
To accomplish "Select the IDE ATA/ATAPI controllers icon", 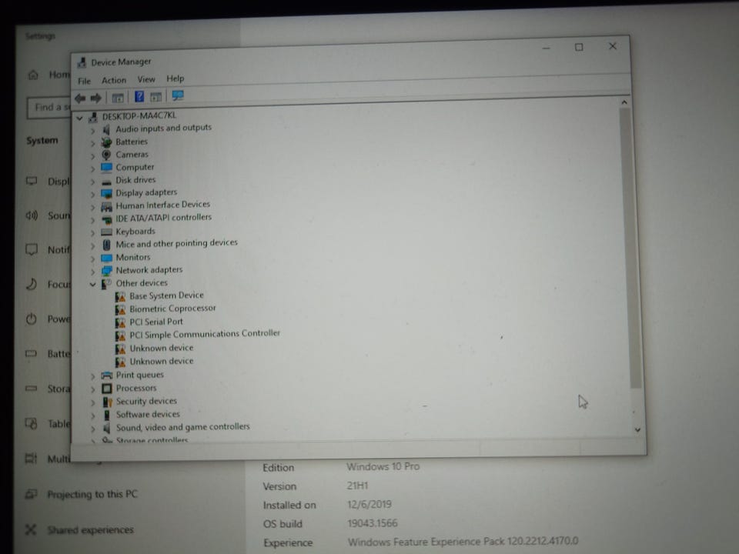I will (106, 219).
